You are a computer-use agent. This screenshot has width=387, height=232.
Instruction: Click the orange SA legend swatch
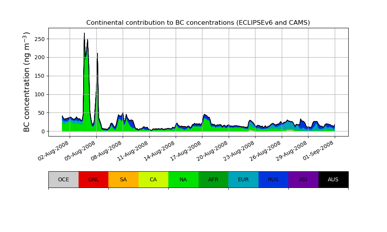click(123, 179)
